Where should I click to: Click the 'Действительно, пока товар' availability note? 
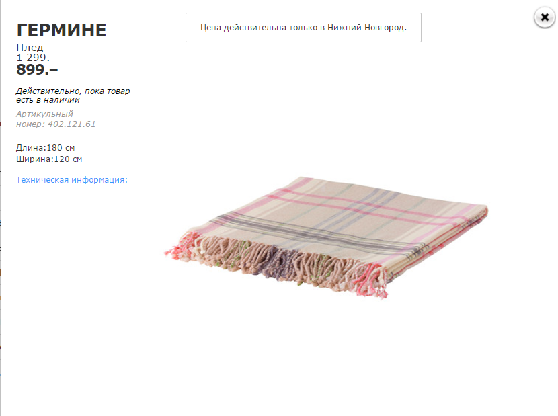[x=73, y=91]
